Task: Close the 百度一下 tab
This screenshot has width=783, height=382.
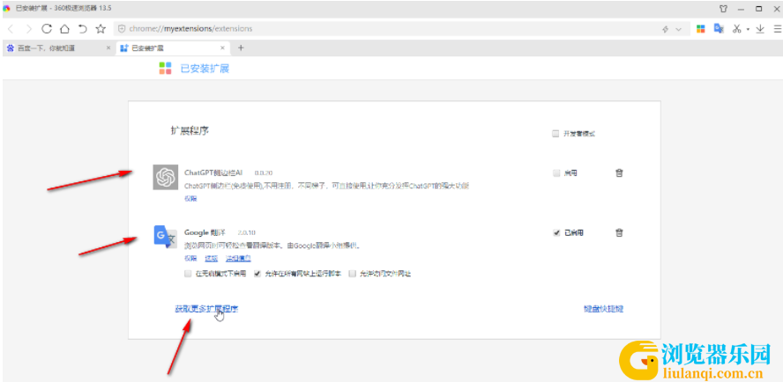Action: point(108,48)
